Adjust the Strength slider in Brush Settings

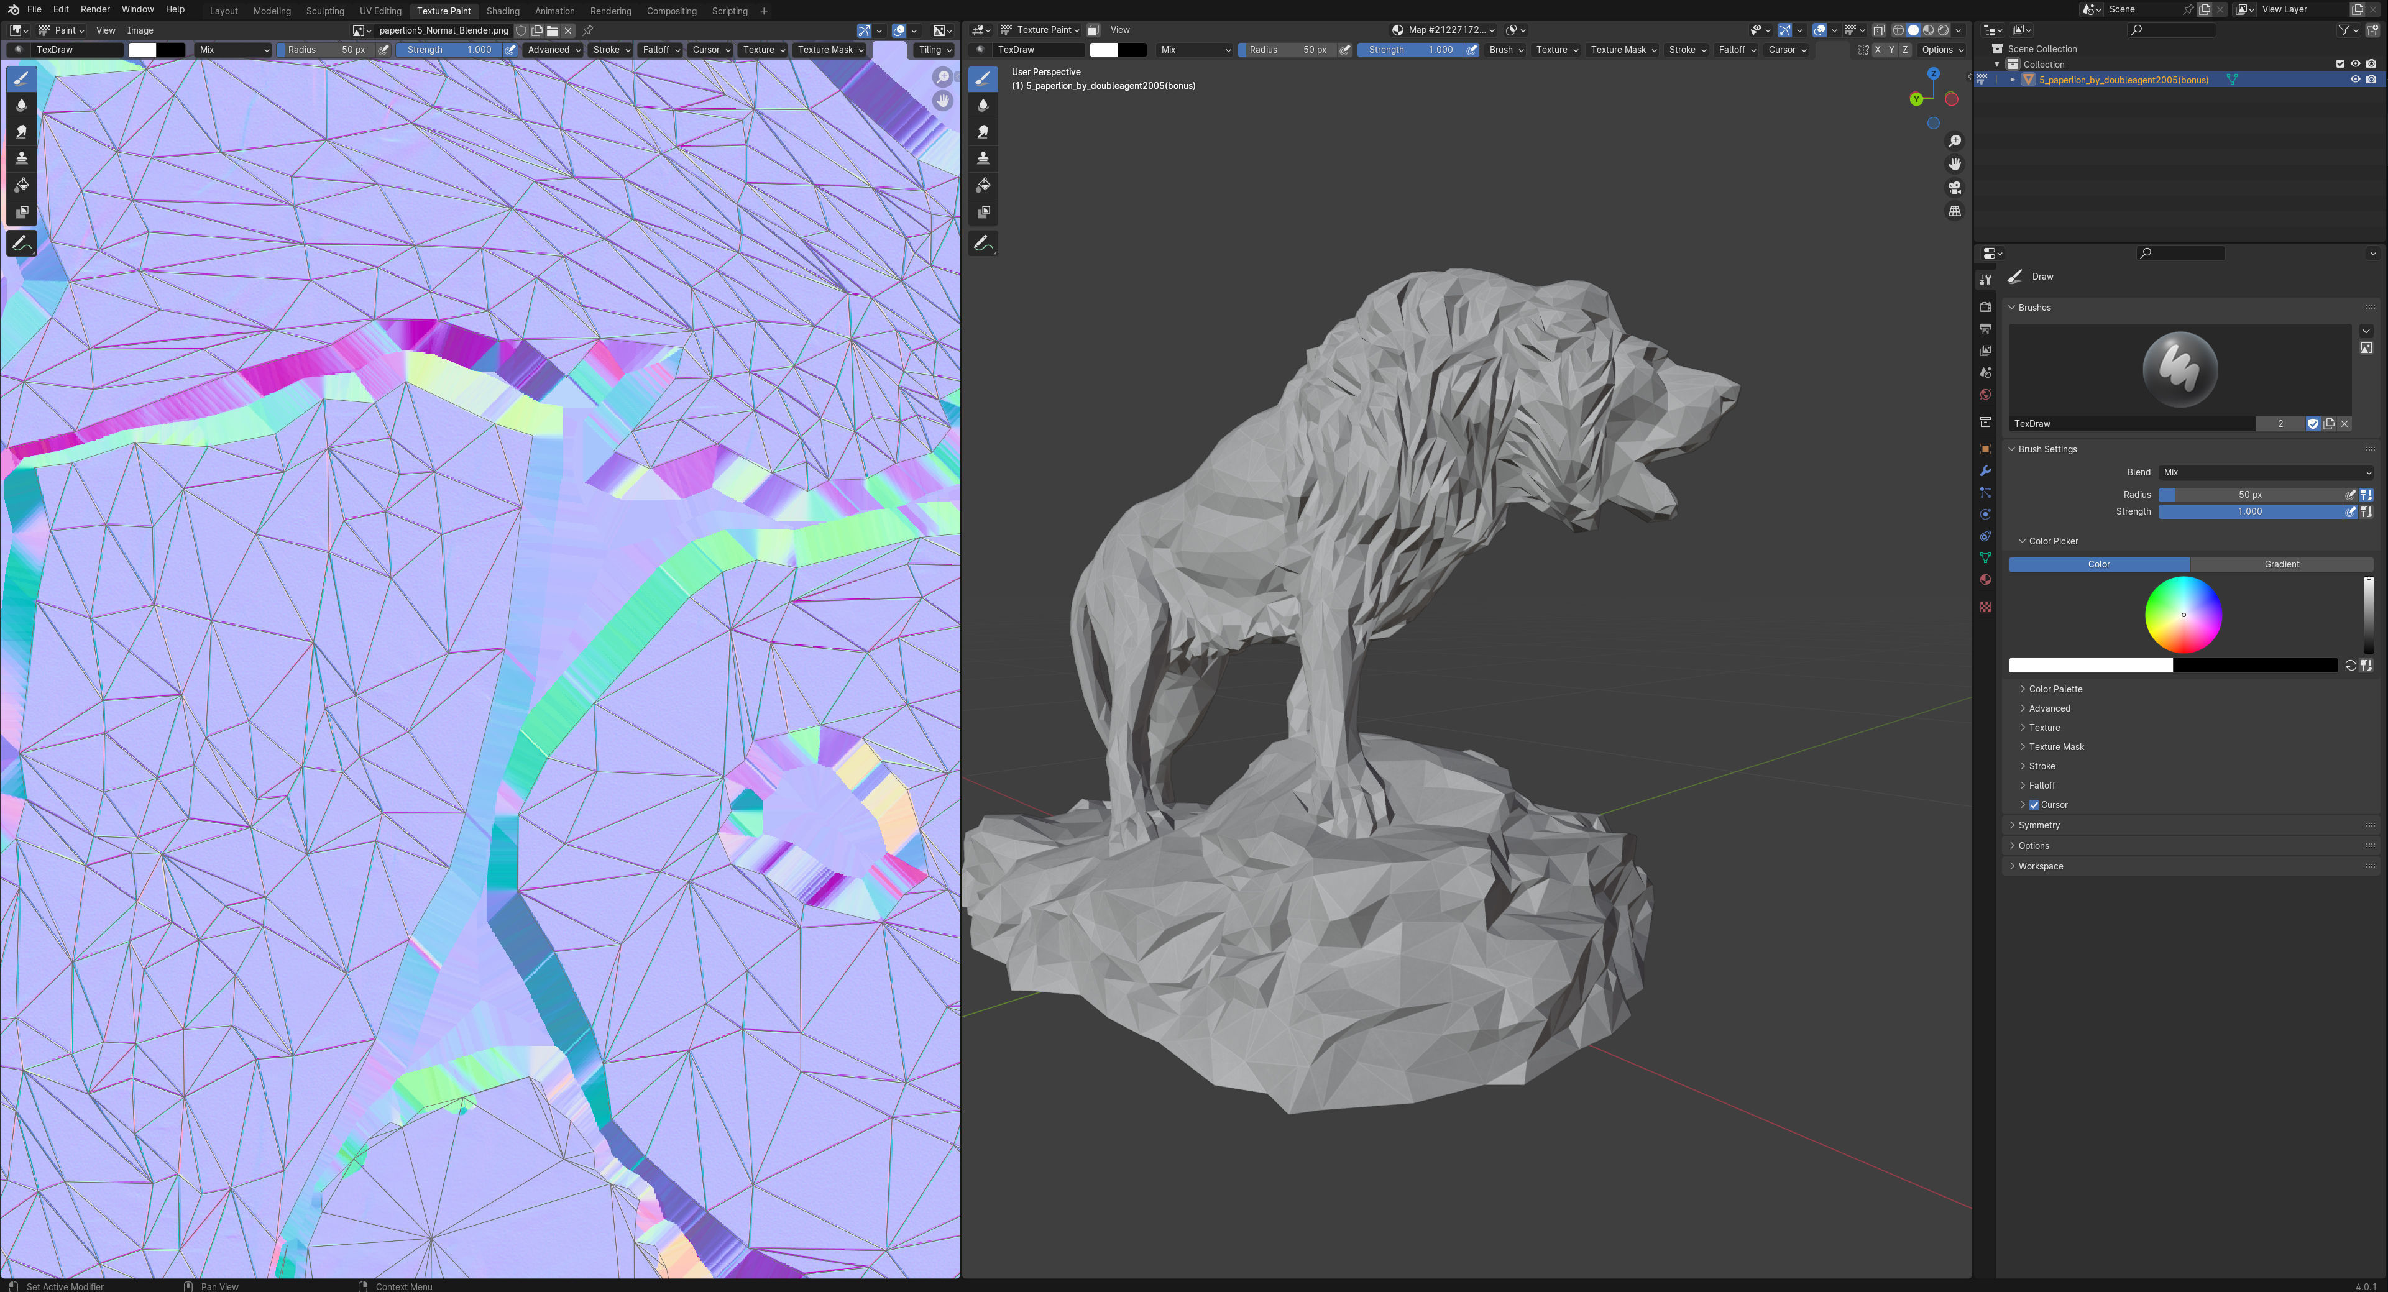[x=2250, y=511]
